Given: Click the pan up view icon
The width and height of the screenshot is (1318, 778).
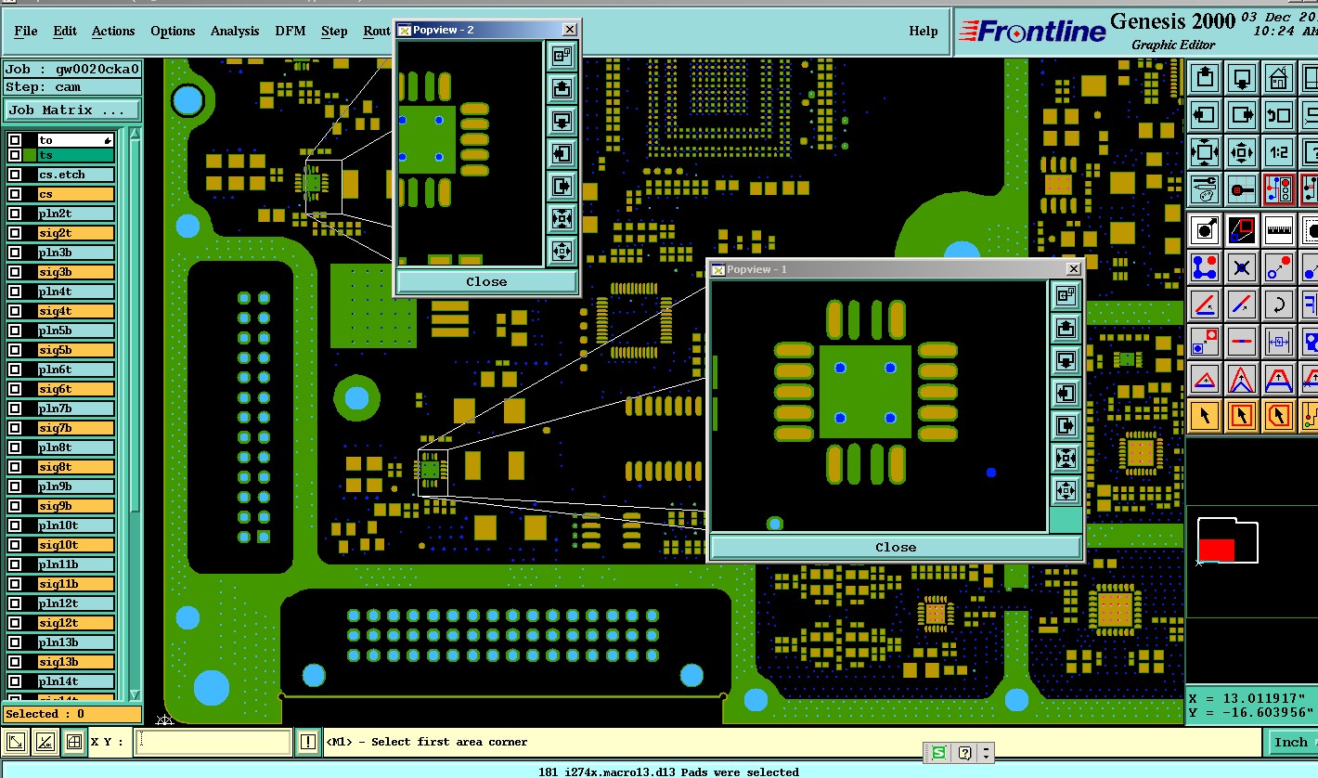Looking at the screenshot, I should [x=1205, y=77].
